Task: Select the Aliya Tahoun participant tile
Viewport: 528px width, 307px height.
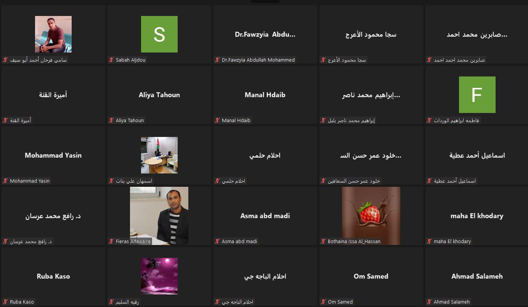Action: pyautogui.click(x=159, y=95)
